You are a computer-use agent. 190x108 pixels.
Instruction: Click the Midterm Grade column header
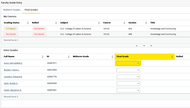pyautogui.click(x=81, y=57)
